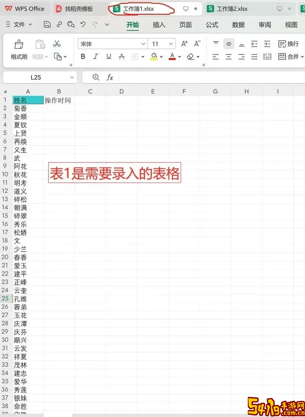The width and height of the screenshot is (305, 417).
Task: Switch to the 审阅 (Review) tab
Action: pyautogui.click(x=265, y=25)
